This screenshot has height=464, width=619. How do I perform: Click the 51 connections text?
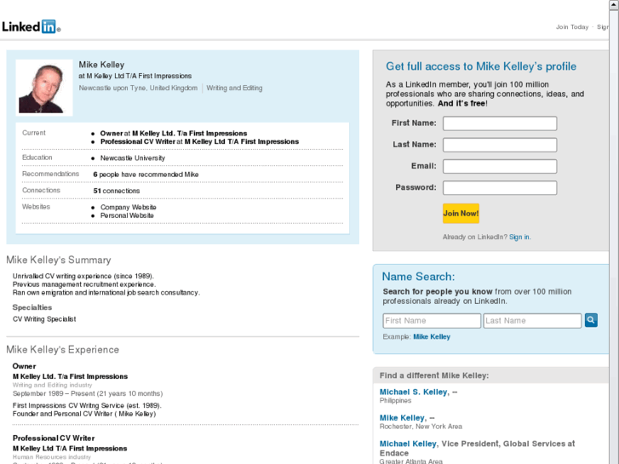point(117,191)
